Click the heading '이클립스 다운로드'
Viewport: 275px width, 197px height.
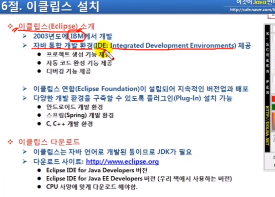click(49, 142)
